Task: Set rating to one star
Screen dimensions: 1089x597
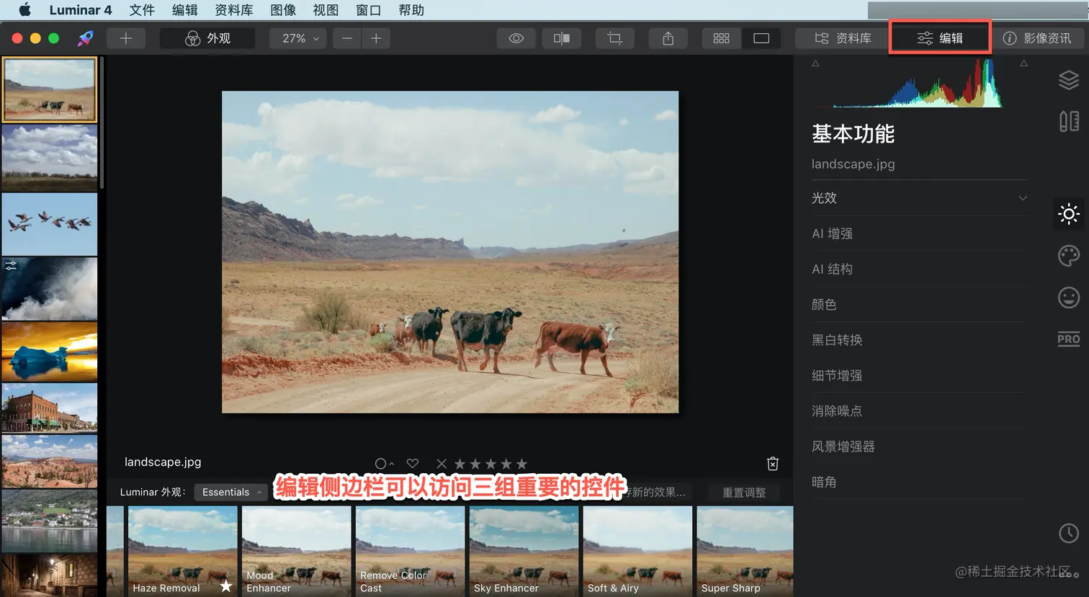Action: [x=460, y=464]
